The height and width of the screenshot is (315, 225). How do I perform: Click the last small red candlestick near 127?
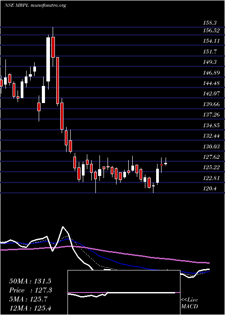pyautogui.click(x=161, y=165)
